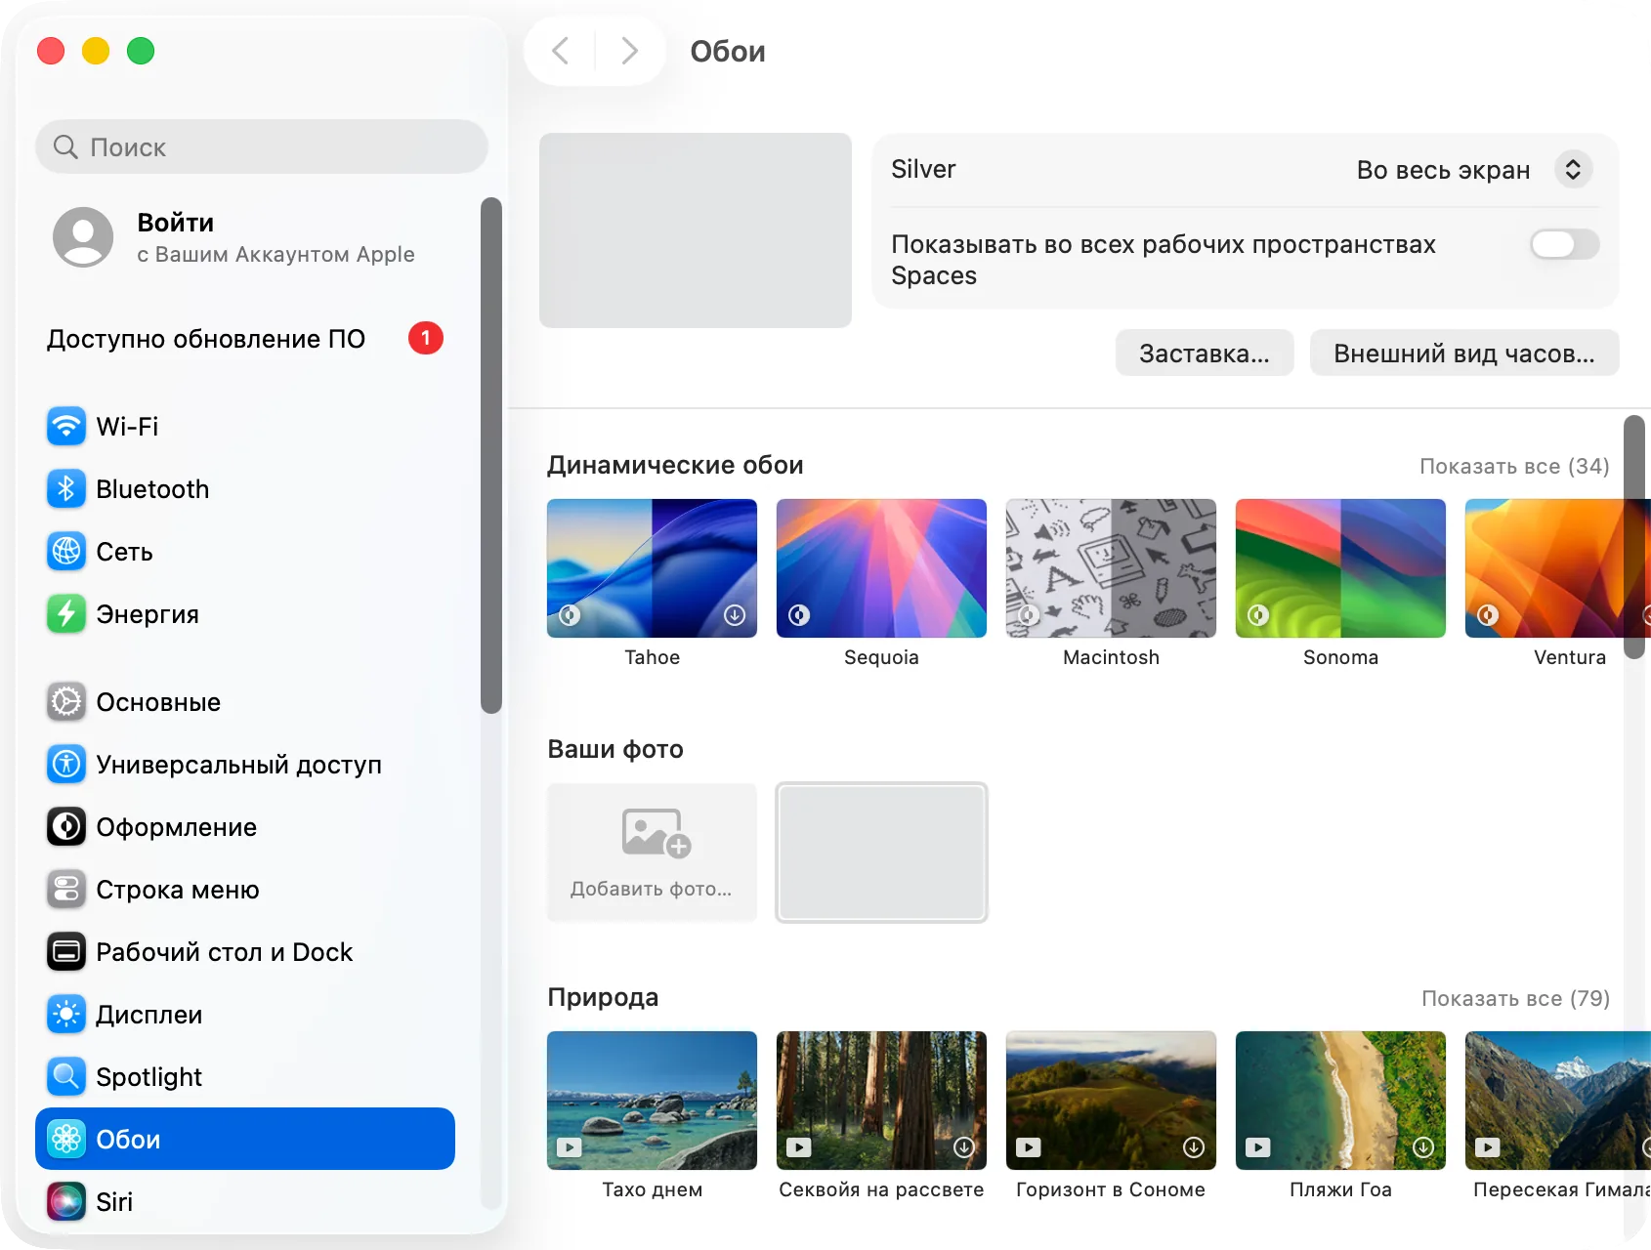Open Внешний вид часов... button
Image resolution: width=1651 pixels, height=1250 pixels.
tap(1464, 354)
